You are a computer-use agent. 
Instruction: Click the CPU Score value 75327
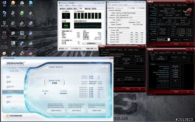[63, 93]
